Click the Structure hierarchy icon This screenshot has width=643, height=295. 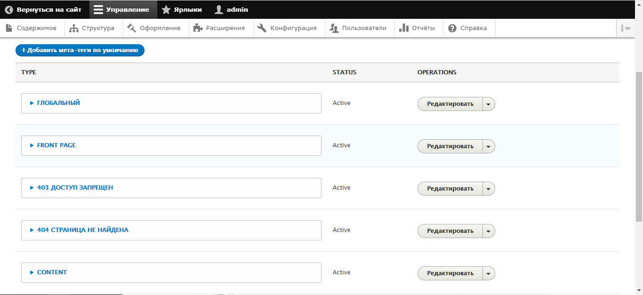click(x=73, y=28)
